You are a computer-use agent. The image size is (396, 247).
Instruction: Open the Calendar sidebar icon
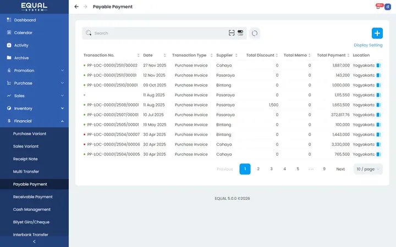pos(9,32)
